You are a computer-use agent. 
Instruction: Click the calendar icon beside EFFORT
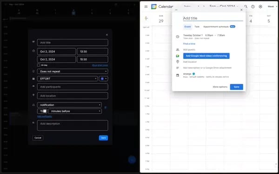33,79
